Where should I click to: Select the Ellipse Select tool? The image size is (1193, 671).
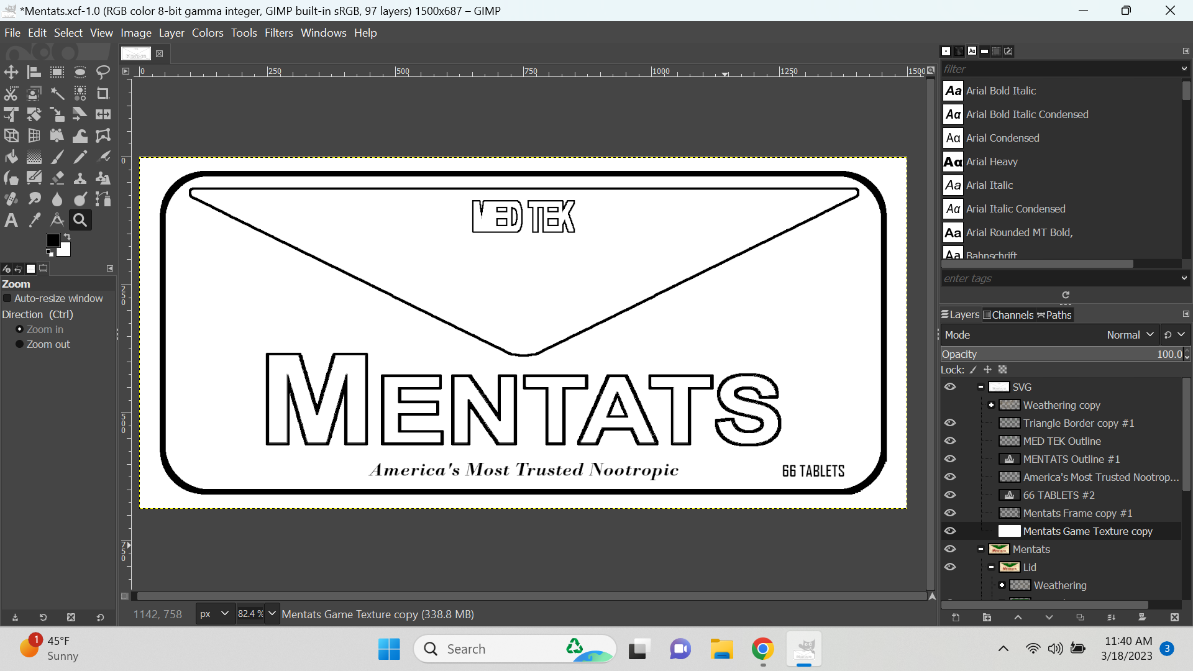pos(80,72)
